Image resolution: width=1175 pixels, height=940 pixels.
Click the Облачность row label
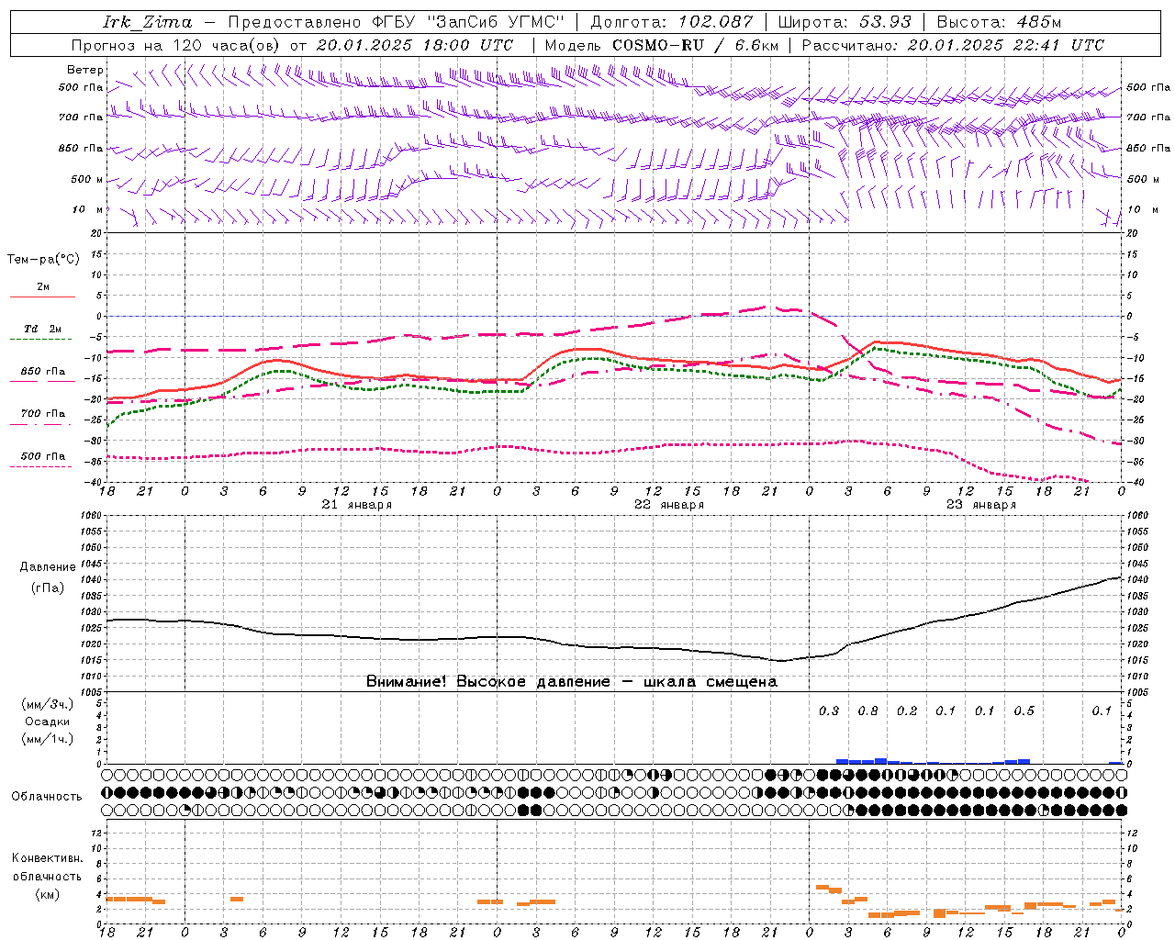pyautogui.click(x=47, y=797)
